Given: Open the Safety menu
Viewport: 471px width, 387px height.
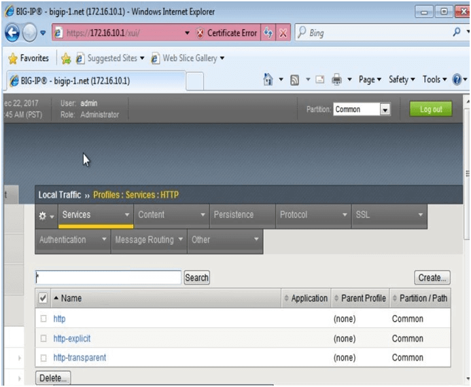Looking at the screenshot, I should 402,80.
